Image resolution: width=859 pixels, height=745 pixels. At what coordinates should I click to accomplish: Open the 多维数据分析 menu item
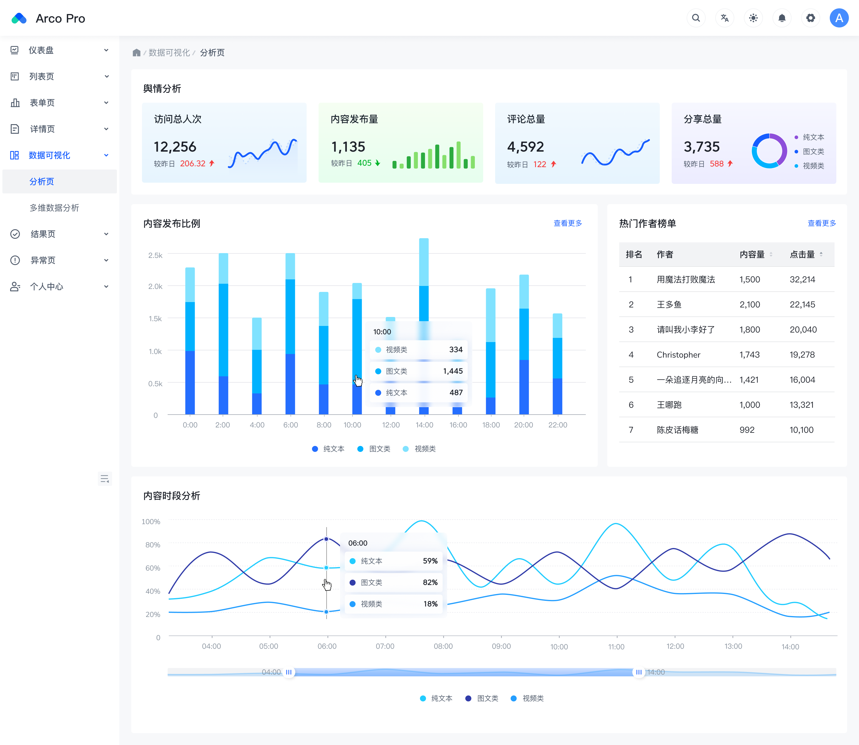tap(54, 208)
